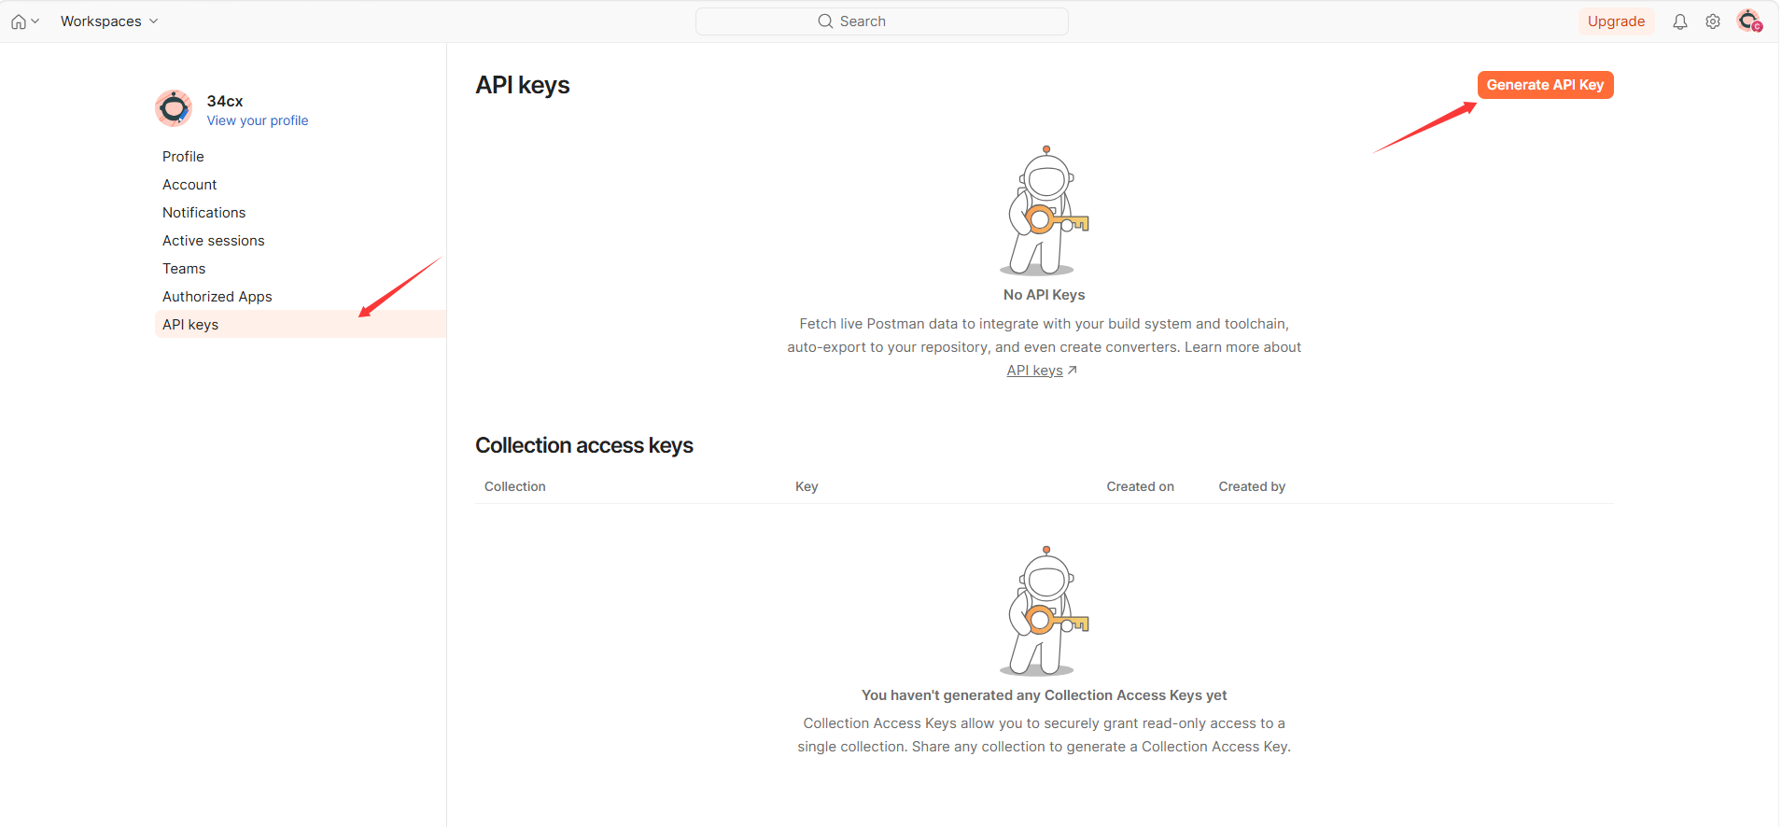Screen dimensions: 1782x827
Task: Open the Profile settings section
Action: pyautogui.click(x=183, y=157)
